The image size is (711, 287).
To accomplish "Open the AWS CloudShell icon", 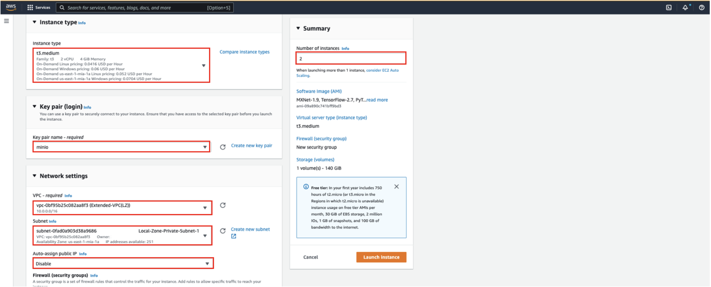I will pyautogui.click(x=668, y=7).
